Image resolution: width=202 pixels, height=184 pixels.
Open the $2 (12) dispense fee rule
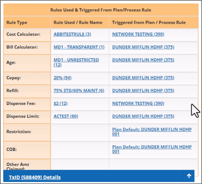click(60, 103)
